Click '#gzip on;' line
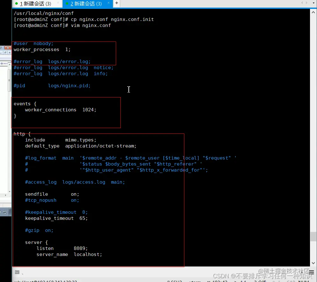The image size is (317, 282). 39,230
